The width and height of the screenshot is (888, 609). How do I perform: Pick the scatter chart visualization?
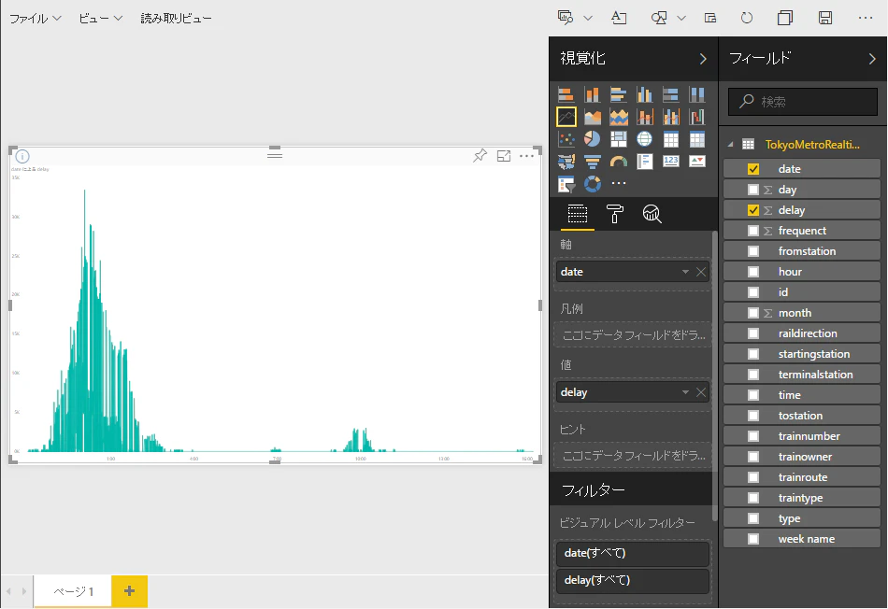pyautogui.click(x=566, y=138)
